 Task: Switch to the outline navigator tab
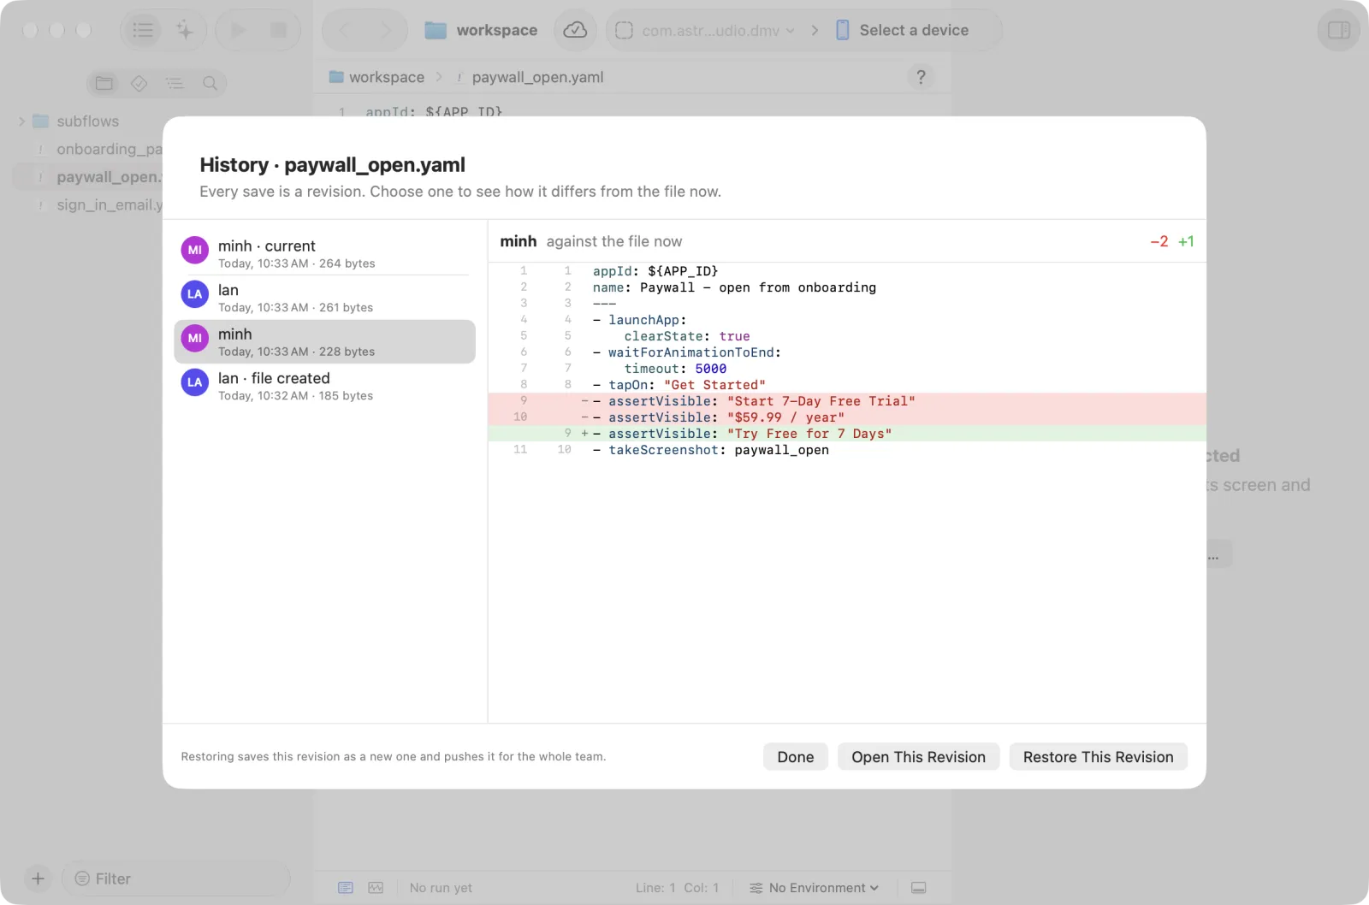coord(175,83)
